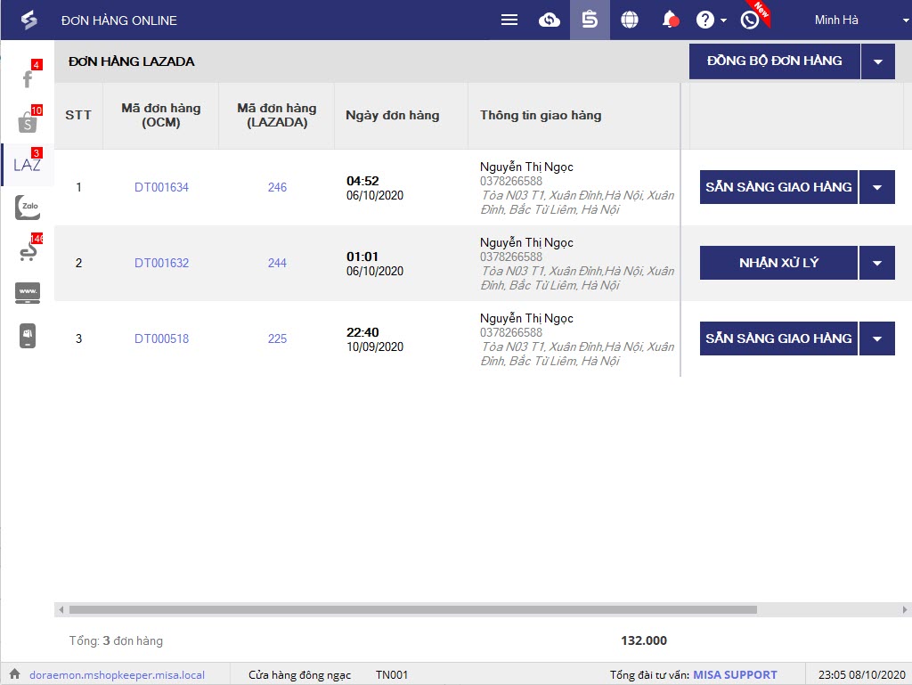This screenshot has width=912, height=685.
Task: Open Zalo orders in sidebar
Action: coord(28,208)
